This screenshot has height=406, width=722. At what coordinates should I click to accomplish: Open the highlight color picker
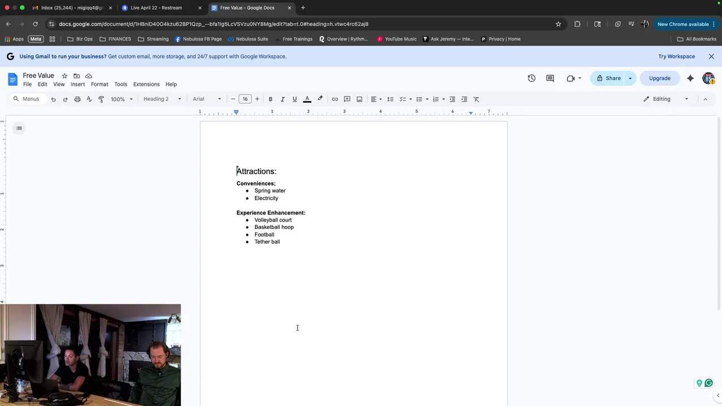[x=320, y=99]
